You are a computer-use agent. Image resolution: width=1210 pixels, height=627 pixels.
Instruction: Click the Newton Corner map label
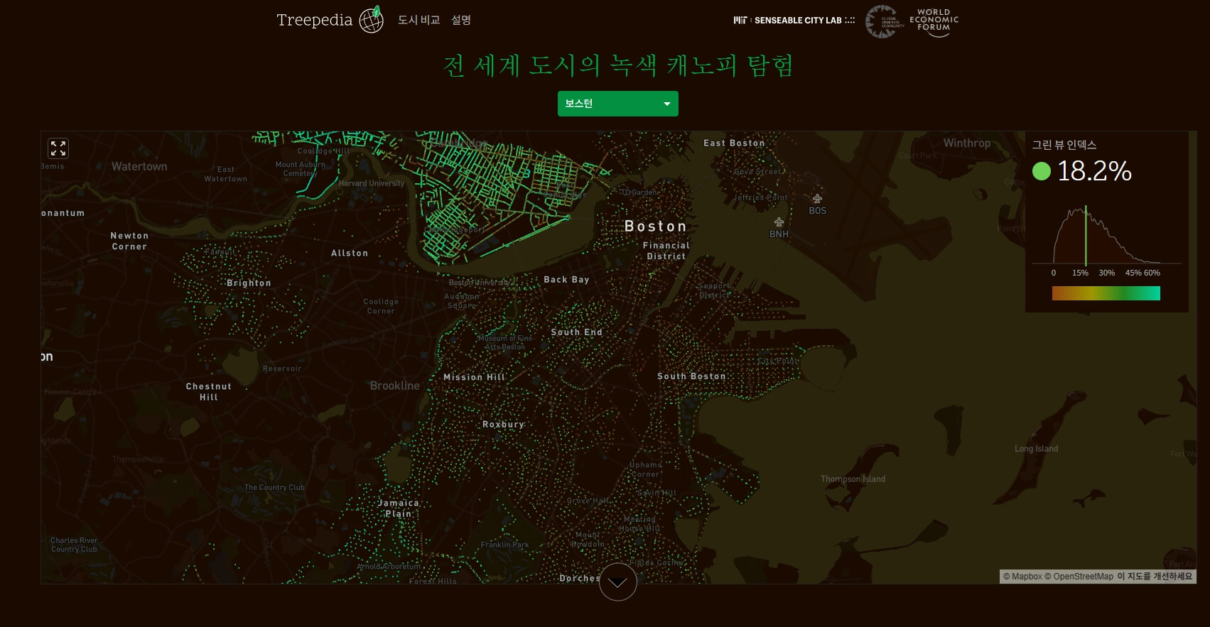point(129,241)
